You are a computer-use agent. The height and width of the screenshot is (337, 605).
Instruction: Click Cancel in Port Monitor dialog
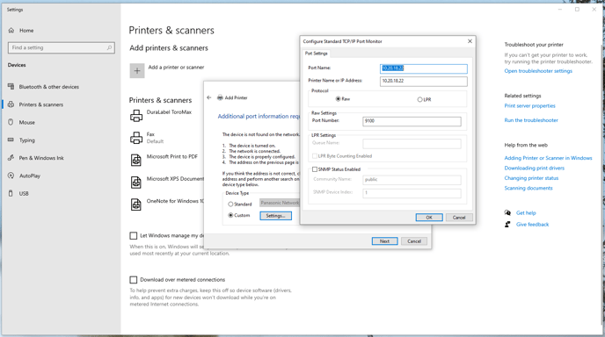(459, 218)
